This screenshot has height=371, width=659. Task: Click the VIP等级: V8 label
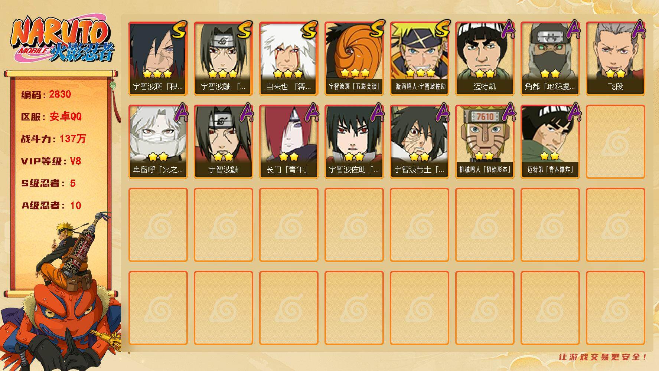coord(51,161)
